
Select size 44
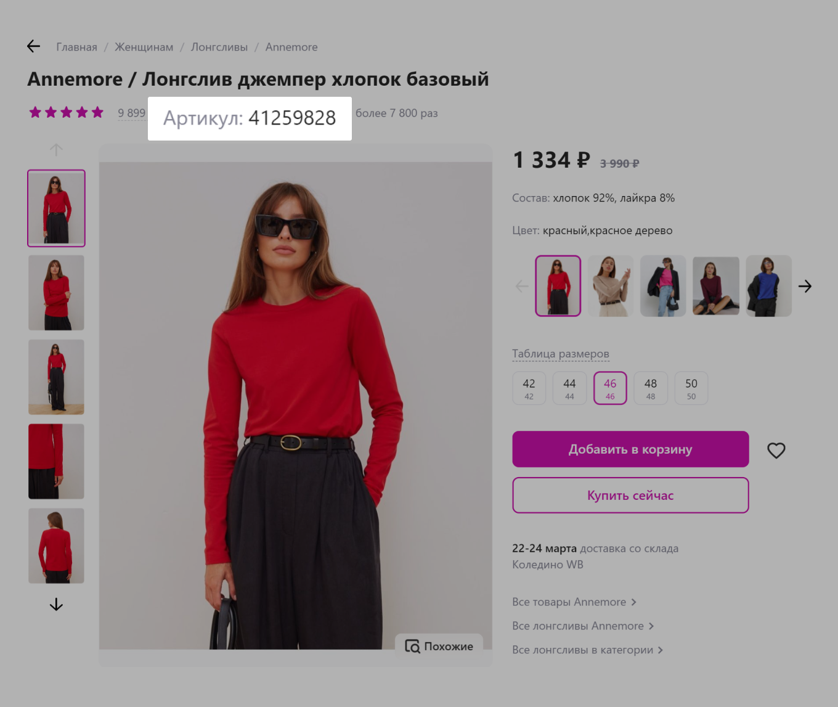(569, 388)
